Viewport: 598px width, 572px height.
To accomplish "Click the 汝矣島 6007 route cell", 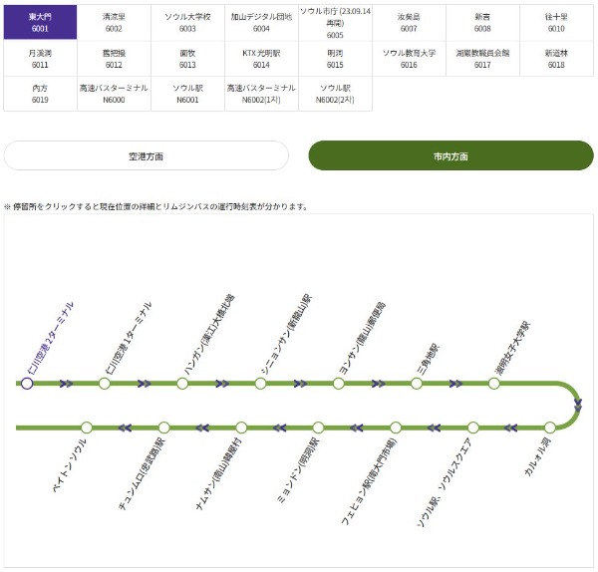I will (x=409, y=23).
